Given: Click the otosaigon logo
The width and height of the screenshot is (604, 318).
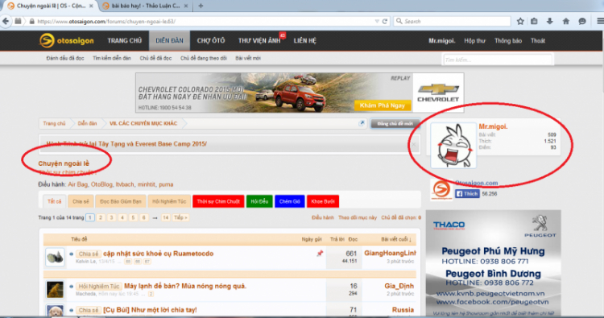Looking at the screenshot, I should pyautogui.click(x=66, y=40).
